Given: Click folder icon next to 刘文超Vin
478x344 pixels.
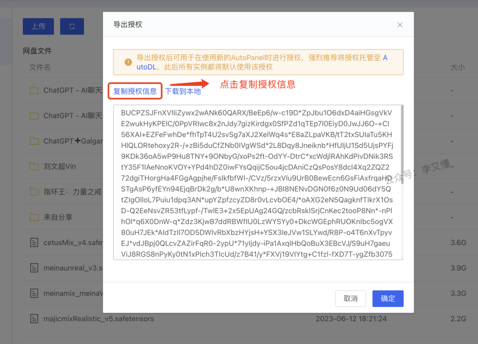Looking at the screenshot, I should (x=34, y=166).
